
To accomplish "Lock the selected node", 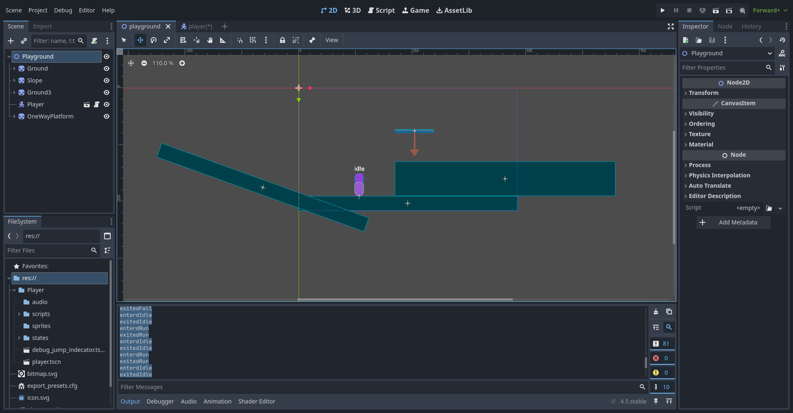I will click(283, 40).
